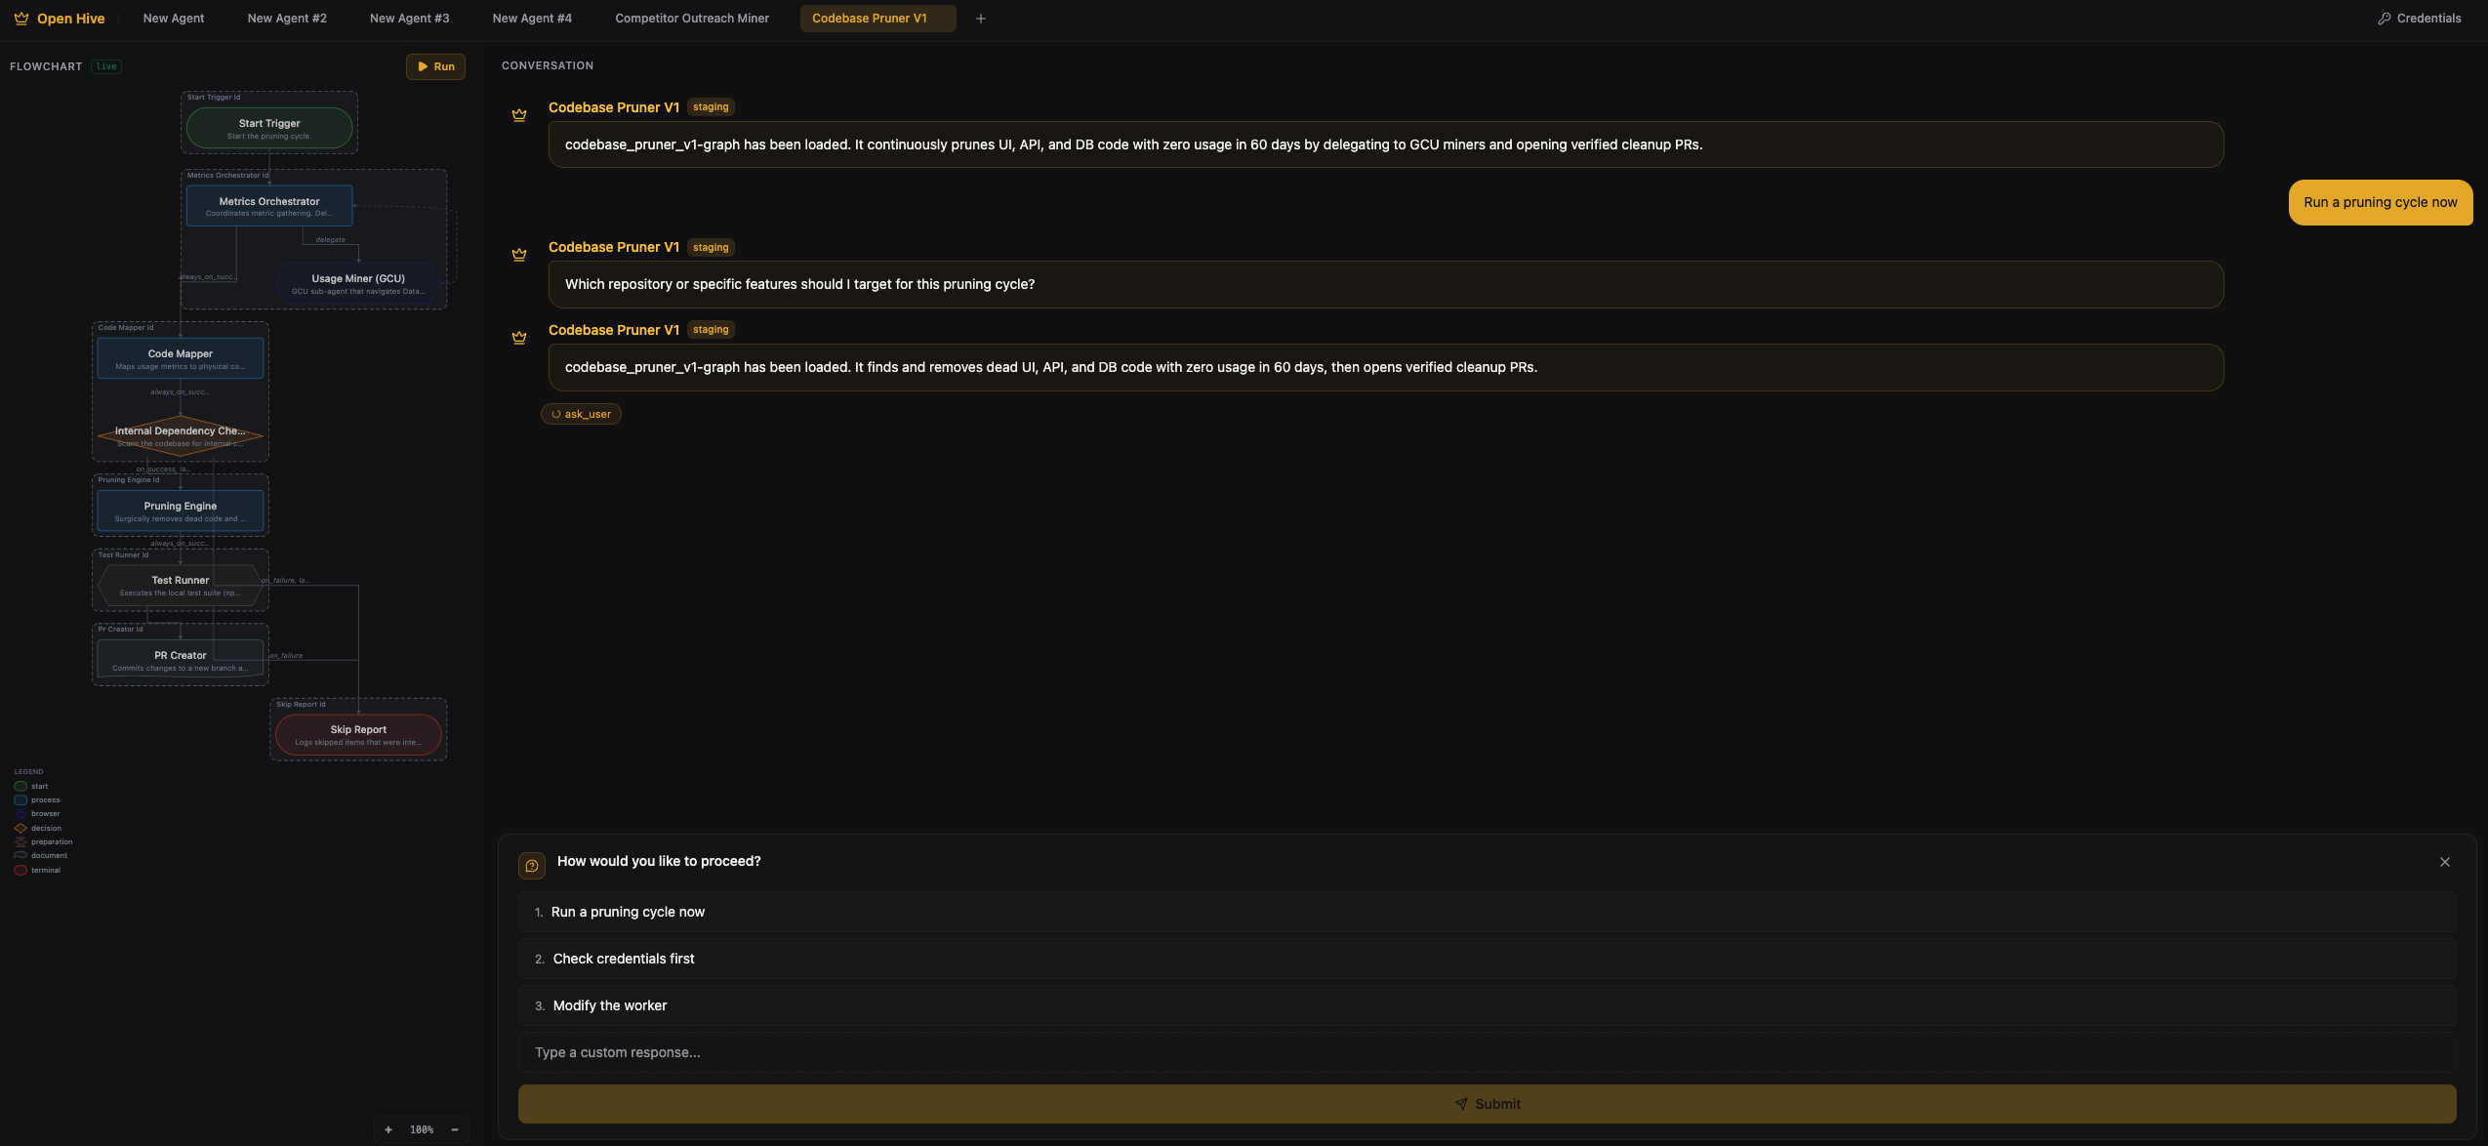Screen dimensions: 2488x1146
Task: Click the ask_user tool chip
Action: coord(581,414)
